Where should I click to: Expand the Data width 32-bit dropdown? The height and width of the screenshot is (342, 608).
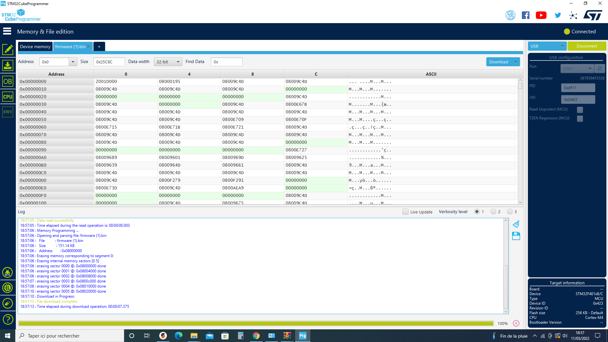168,62
